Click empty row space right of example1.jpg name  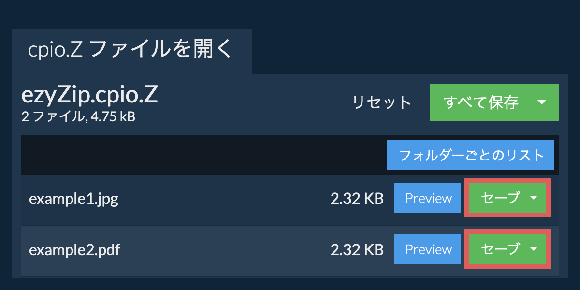click(x=217, y=199)
